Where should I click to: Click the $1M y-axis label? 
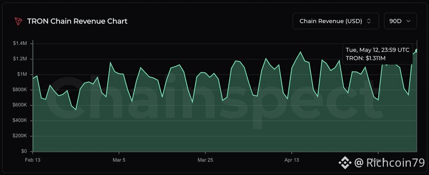click(21, 74)
